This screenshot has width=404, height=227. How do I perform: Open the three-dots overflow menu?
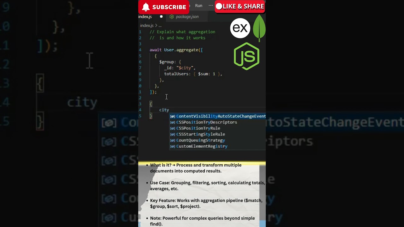tap(211, 6)
